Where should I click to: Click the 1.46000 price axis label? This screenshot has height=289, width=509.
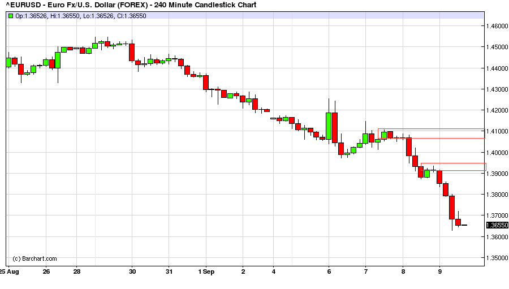pos(497,26)
